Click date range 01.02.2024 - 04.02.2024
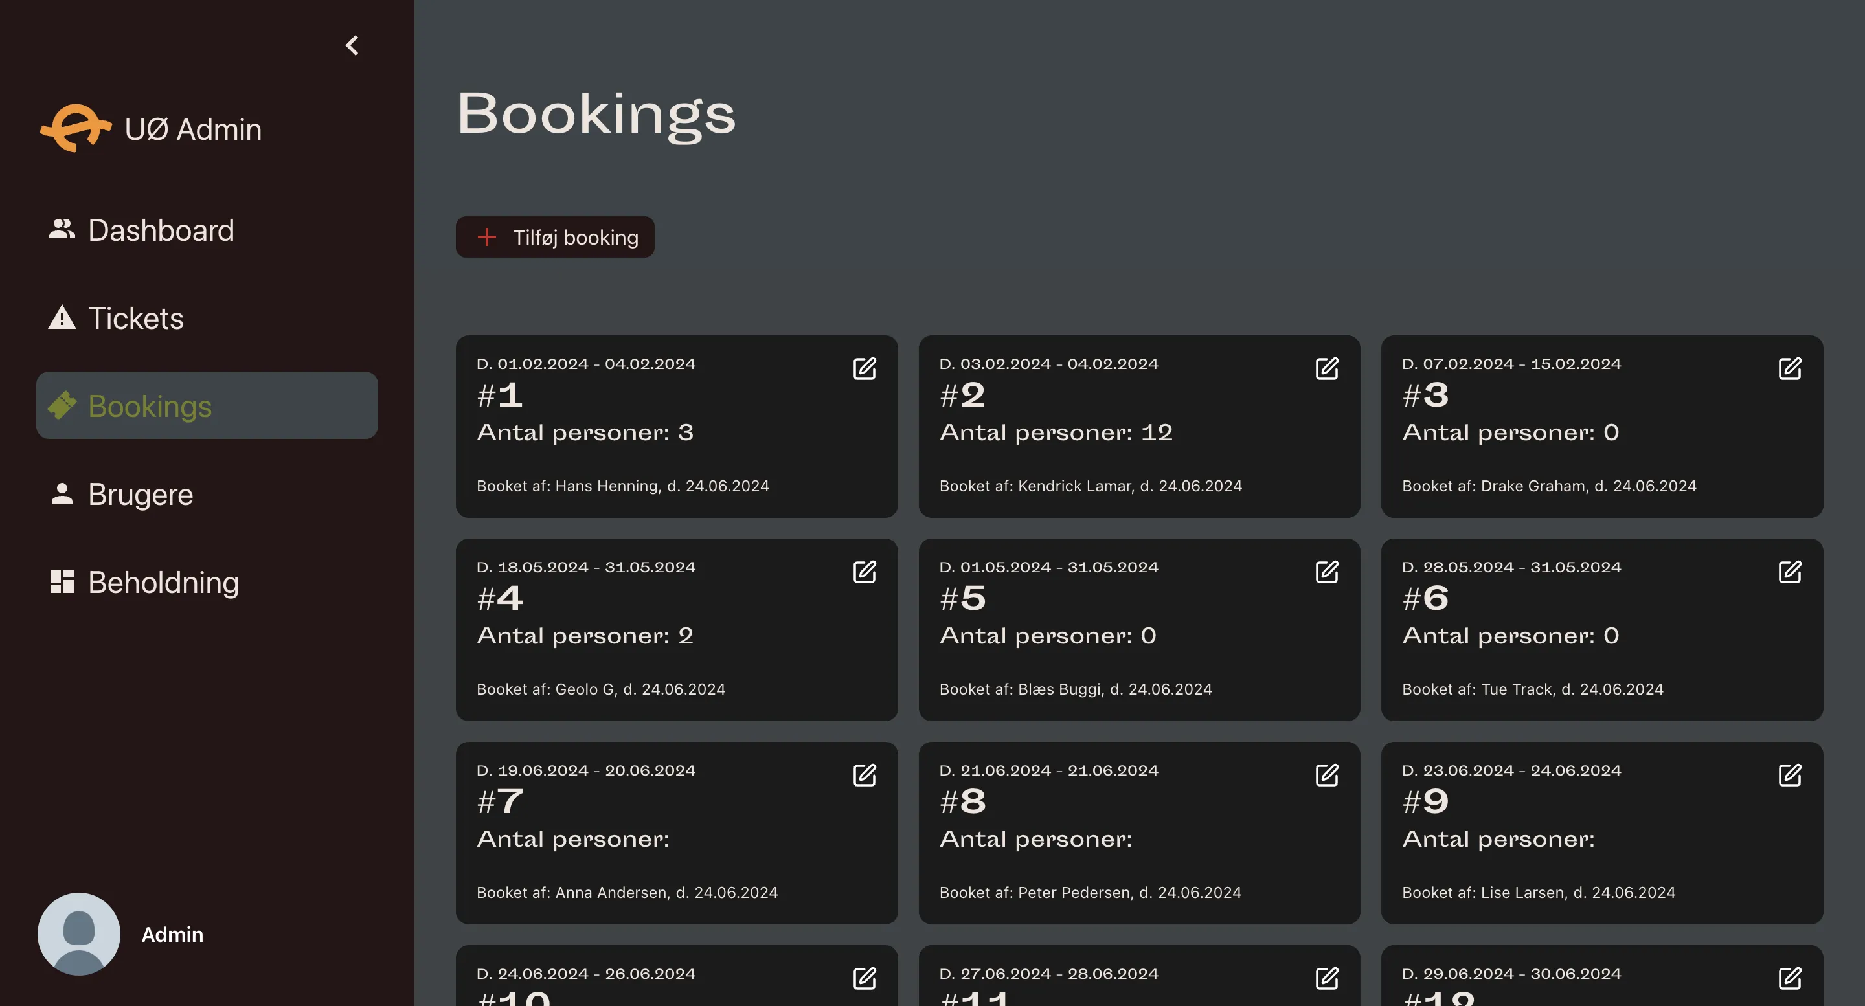Viewport: 1865px width, 1006px height. [585, 364]
